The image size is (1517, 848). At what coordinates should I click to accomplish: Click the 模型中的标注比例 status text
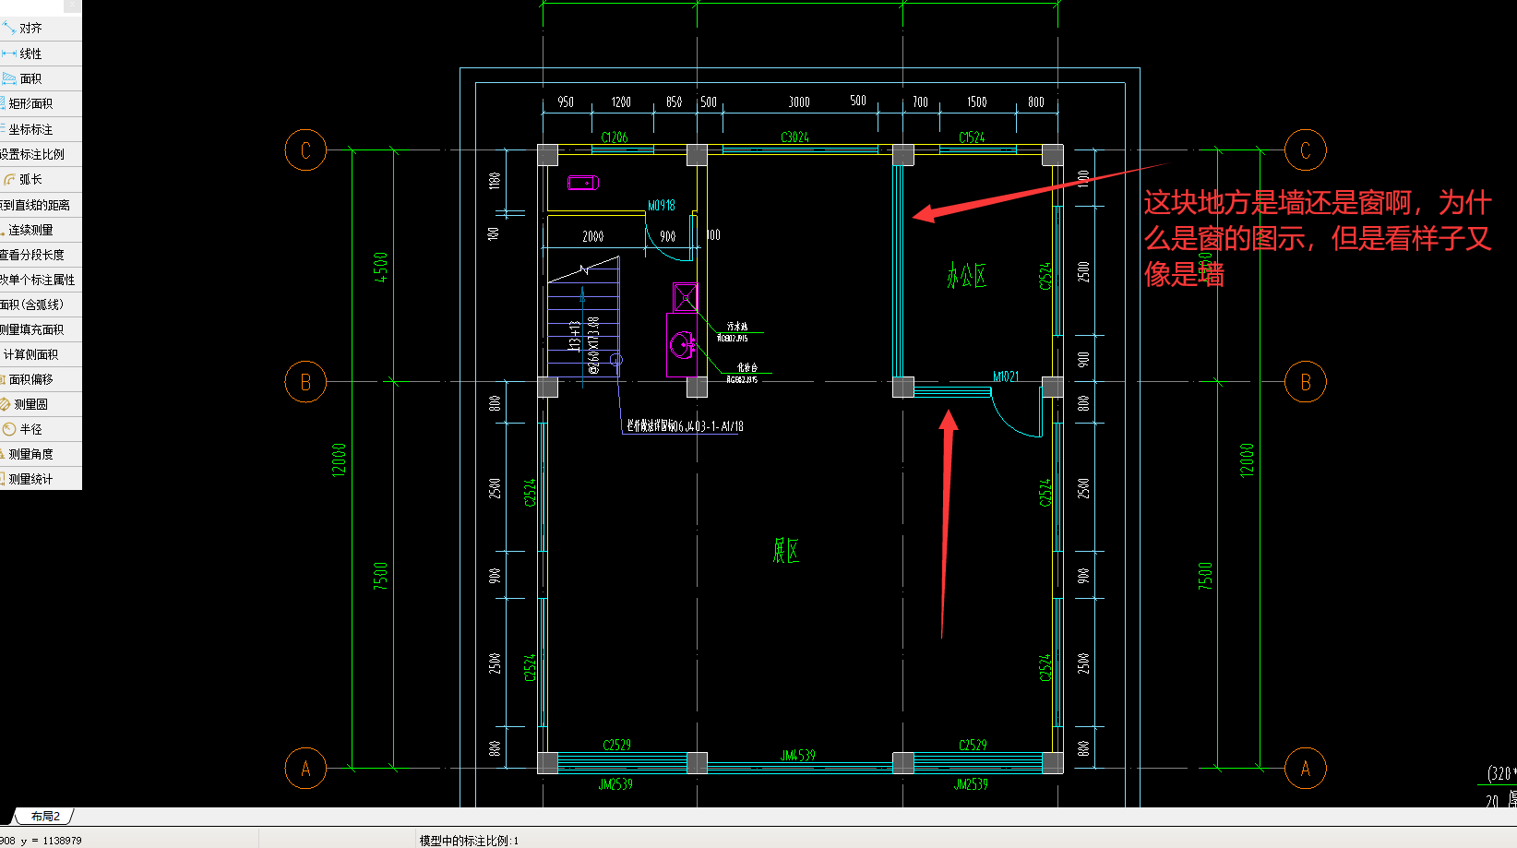pyautogui.click(x=469, y=841)
